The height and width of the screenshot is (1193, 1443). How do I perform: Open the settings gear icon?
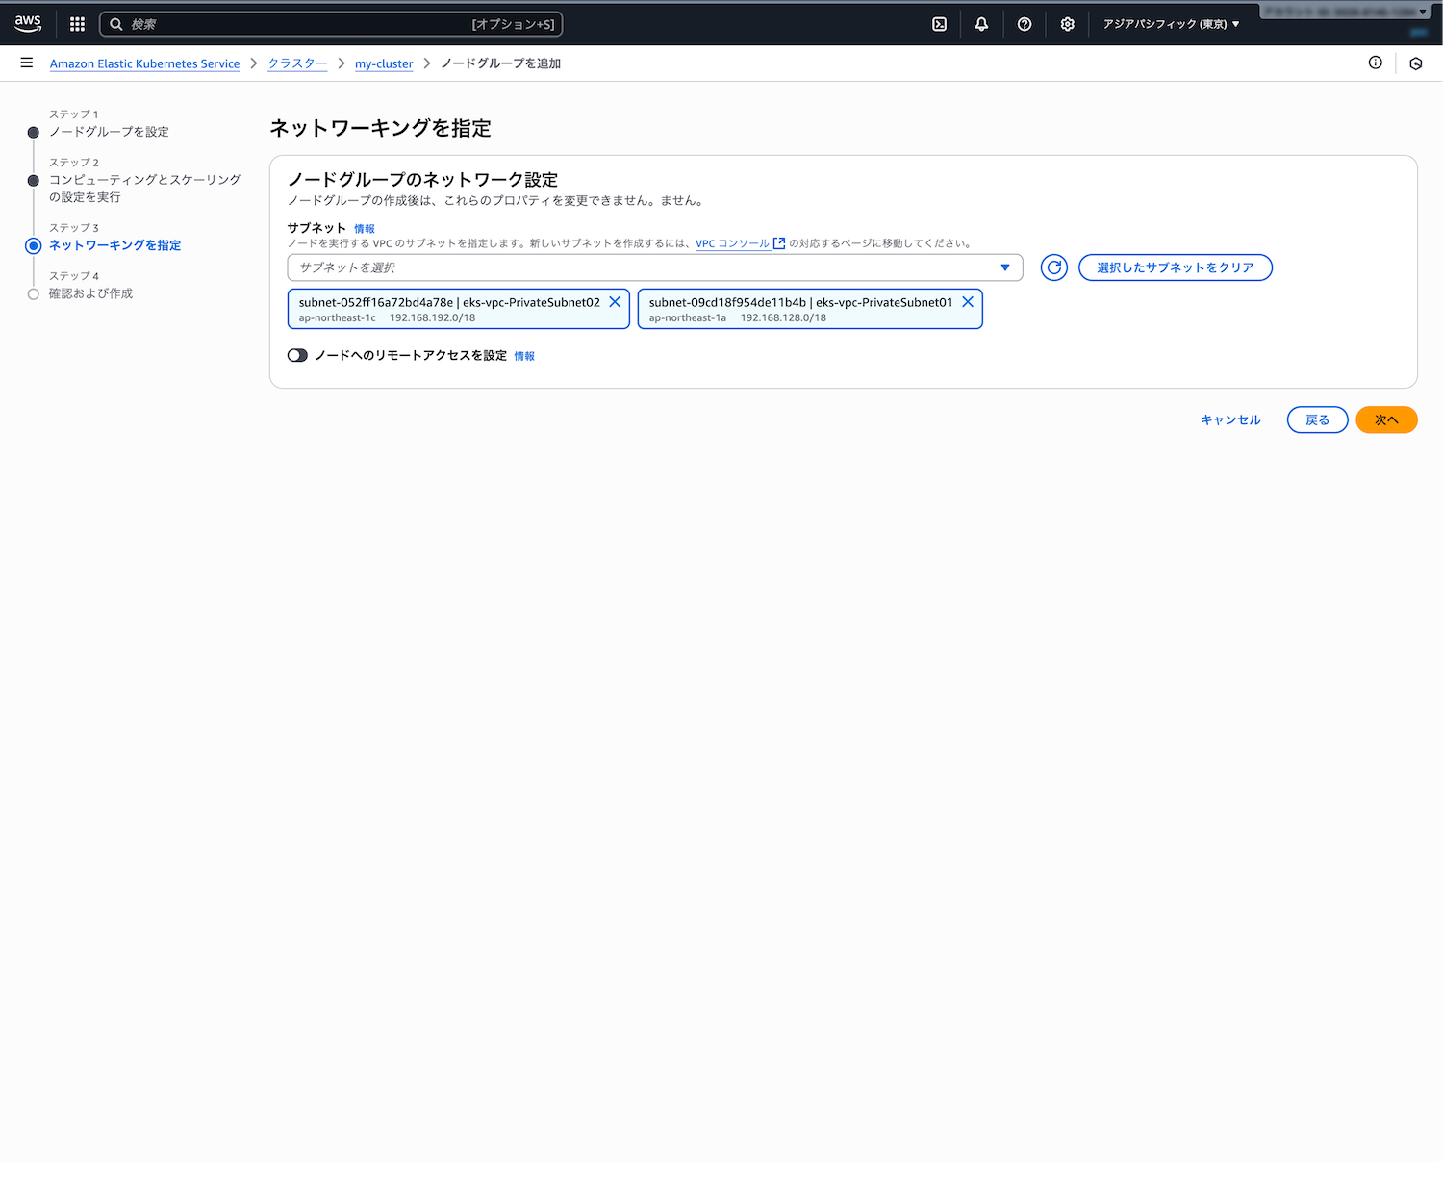pos(1067,24)
